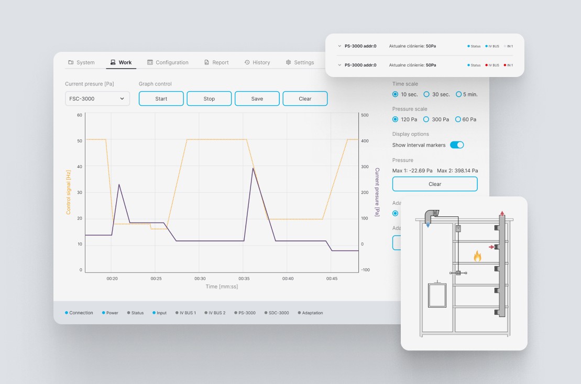Click the first row's Aktualne ciśnienie: 50Pa

(x=412, y=46)
